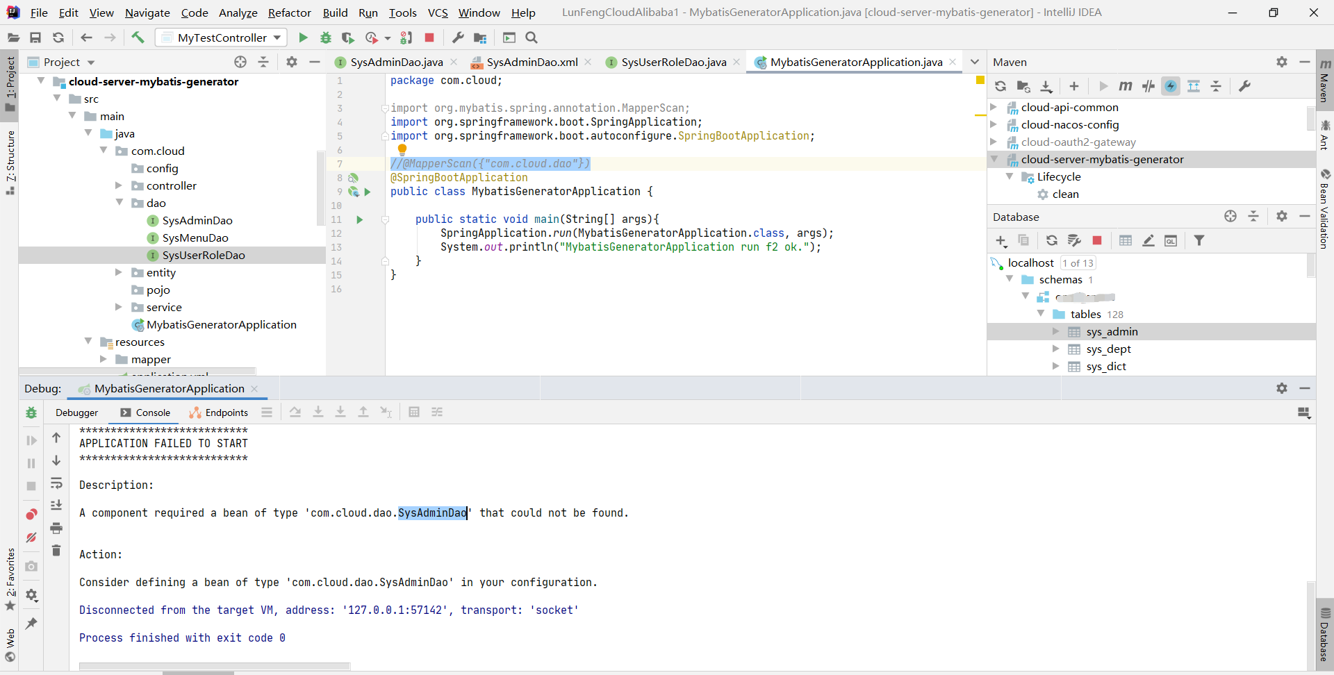
Task: Stop the running process with the red square
Action: click(x=429, y=37)
